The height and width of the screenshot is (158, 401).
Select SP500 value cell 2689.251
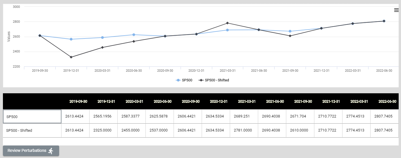[244, 116]
